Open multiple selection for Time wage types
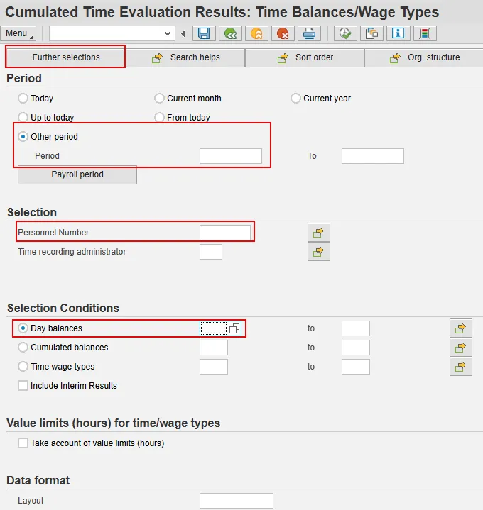The image size is (483, 510). pyautogui.click(x=460, y=367)
